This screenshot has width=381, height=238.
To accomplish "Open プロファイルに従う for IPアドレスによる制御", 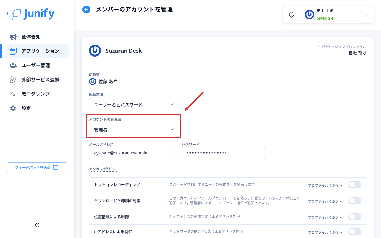I will coord(325,232).
